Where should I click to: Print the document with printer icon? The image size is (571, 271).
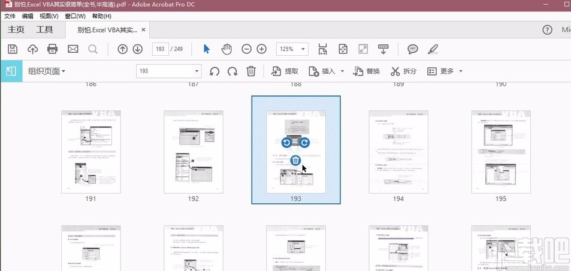(x=53, y=49)
